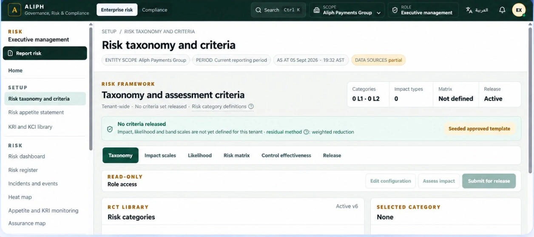
Task: Click the Categories 0 L1 · 0 L2 stat
Action: pyautogui.click(x=368, y=94)
